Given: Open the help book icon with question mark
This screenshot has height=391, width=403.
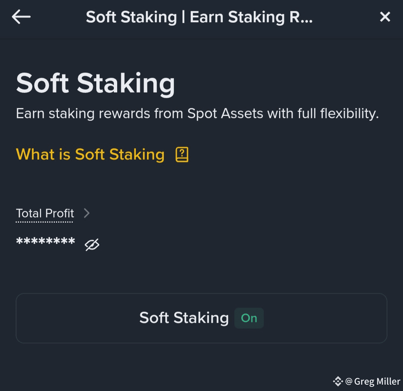Looking at the screenshot, I should point(182,154).
